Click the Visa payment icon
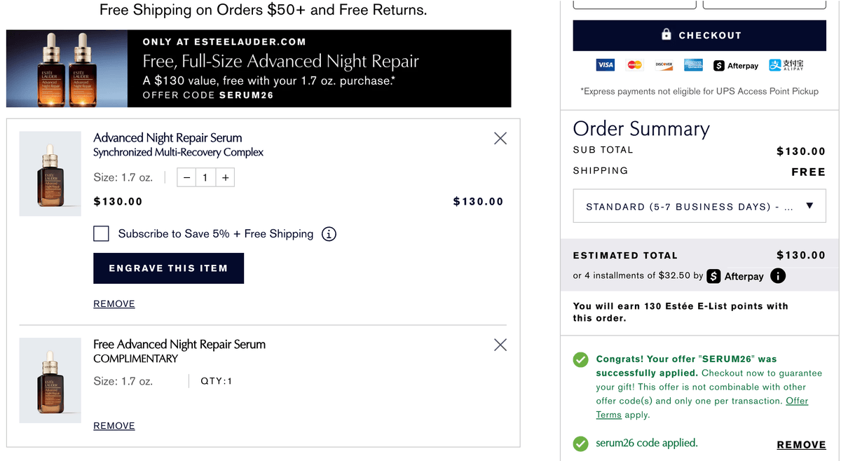The height and width of the screenshot is (461, 841). (x=606, y=65)
